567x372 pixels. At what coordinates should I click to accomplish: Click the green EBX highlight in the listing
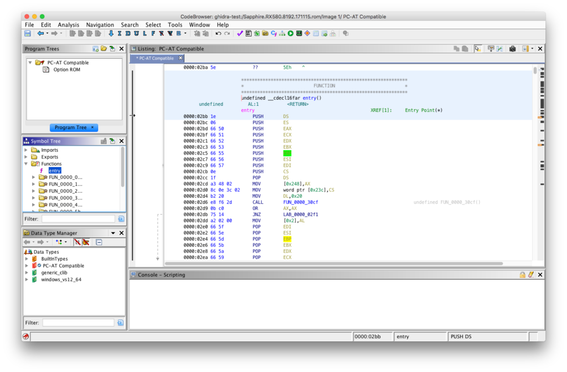click(286, 153)
